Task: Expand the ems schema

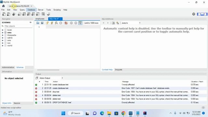Action: (3, 32)
